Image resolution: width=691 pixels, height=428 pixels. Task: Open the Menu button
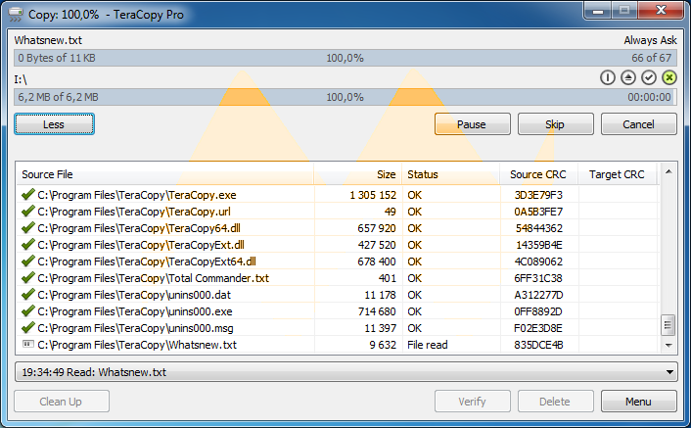(638, 402)
